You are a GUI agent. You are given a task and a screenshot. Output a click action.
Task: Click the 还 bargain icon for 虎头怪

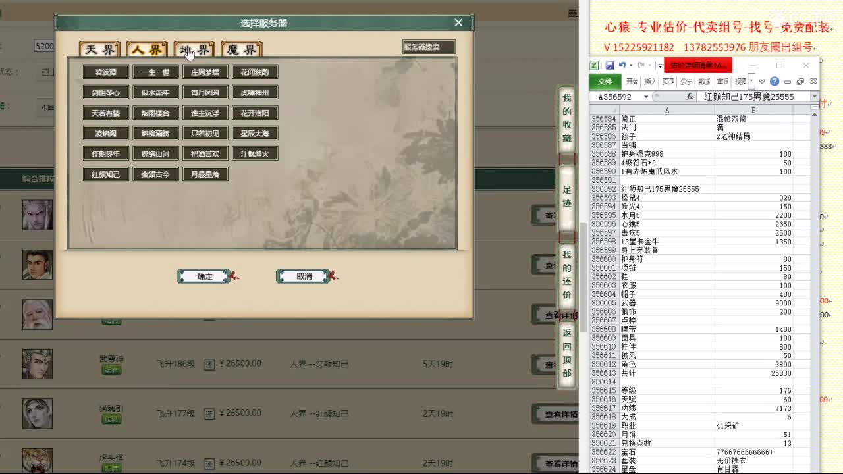click(209, 463)
